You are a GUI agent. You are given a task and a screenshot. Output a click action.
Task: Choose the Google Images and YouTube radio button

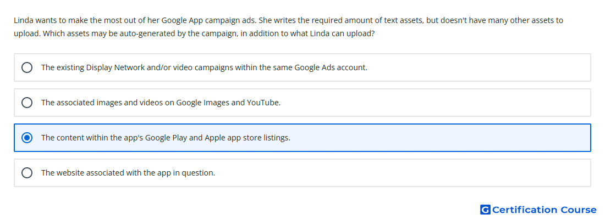(27, 103)
